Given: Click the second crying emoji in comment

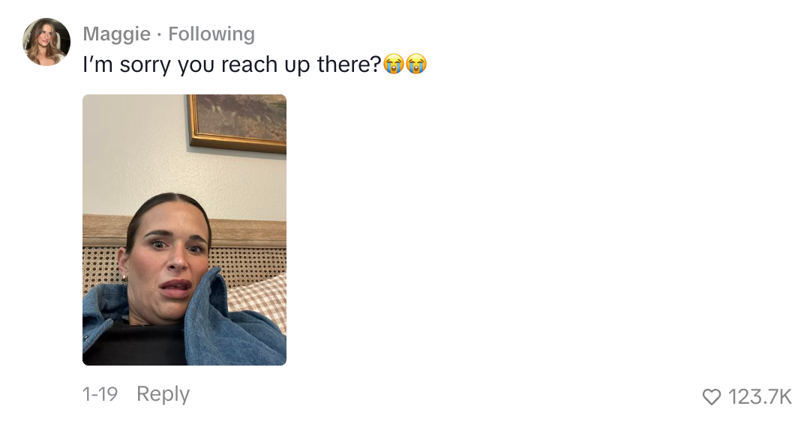Looking at the screenshot, I should 416,64.
